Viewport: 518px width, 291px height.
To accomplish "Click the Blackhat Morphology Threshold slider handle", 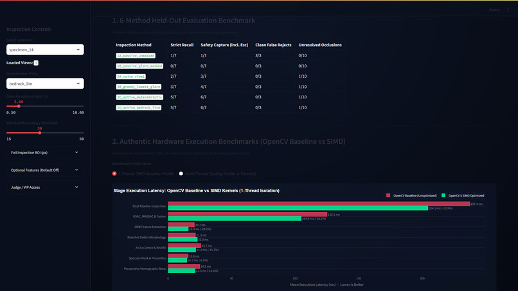I will click(x=40, y=133).
